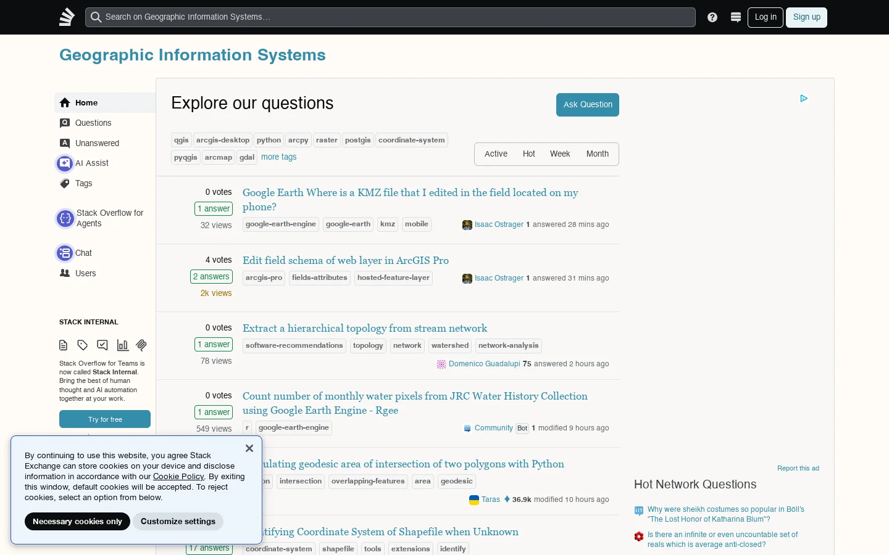Switch to the Week filter tab
The height and width of the screenshot is (555, 889).
(x=560, y=154)
